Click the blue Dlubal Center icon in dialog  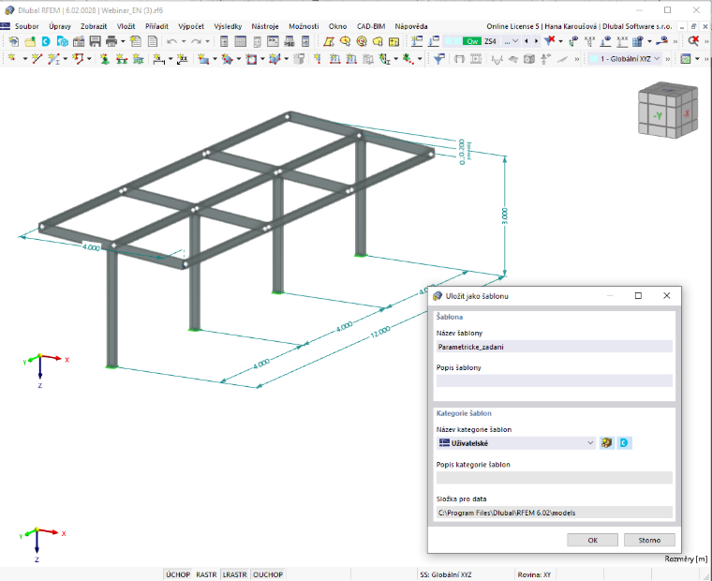(x=624, y=443)
